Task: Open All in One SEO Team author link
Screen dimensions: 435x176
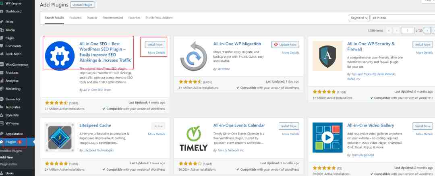Action: [97, 90]
